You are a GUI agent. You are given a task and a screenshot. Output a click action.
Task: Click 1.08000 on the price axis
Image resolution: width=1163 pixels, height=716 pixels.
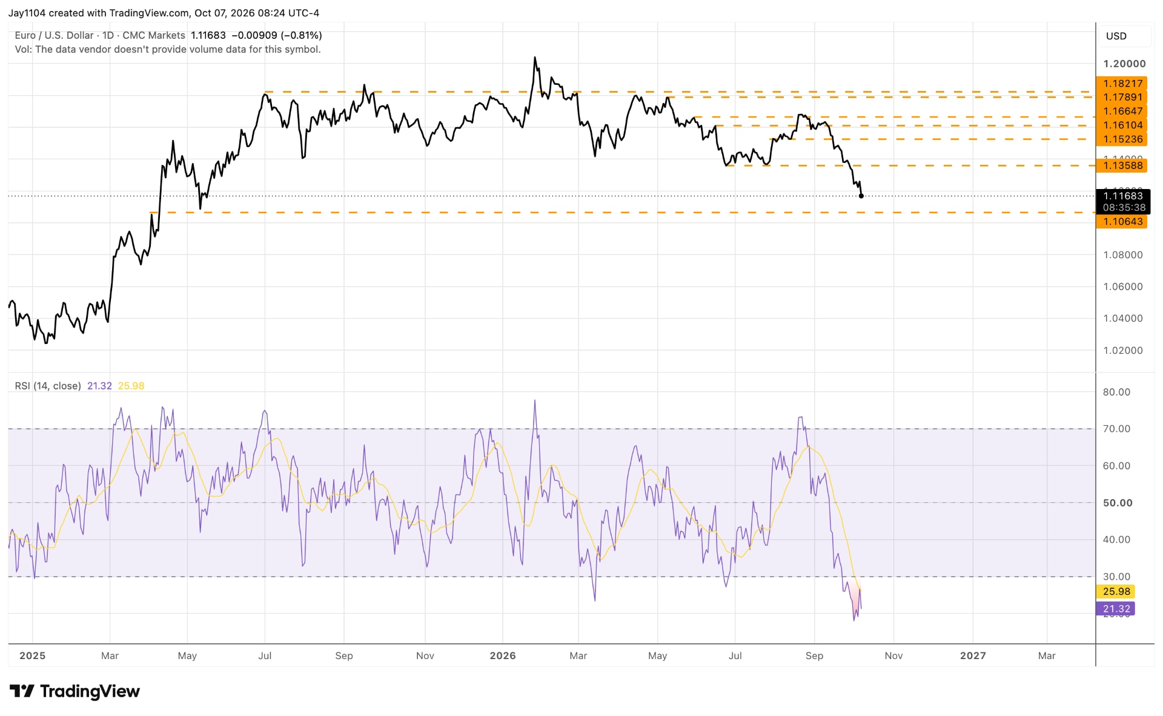point(1123,255)
